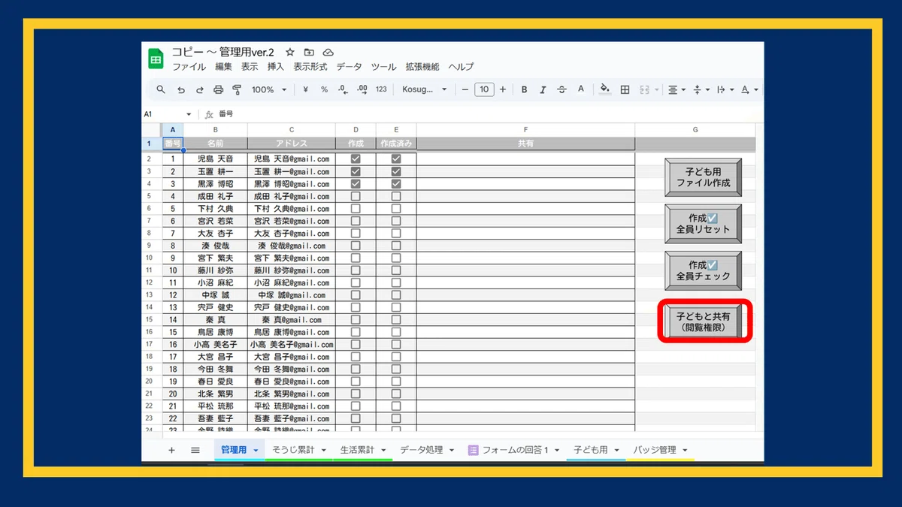Add a new sheet with the plus button
The image size is (902, 507).
click(x=171, y=450)
